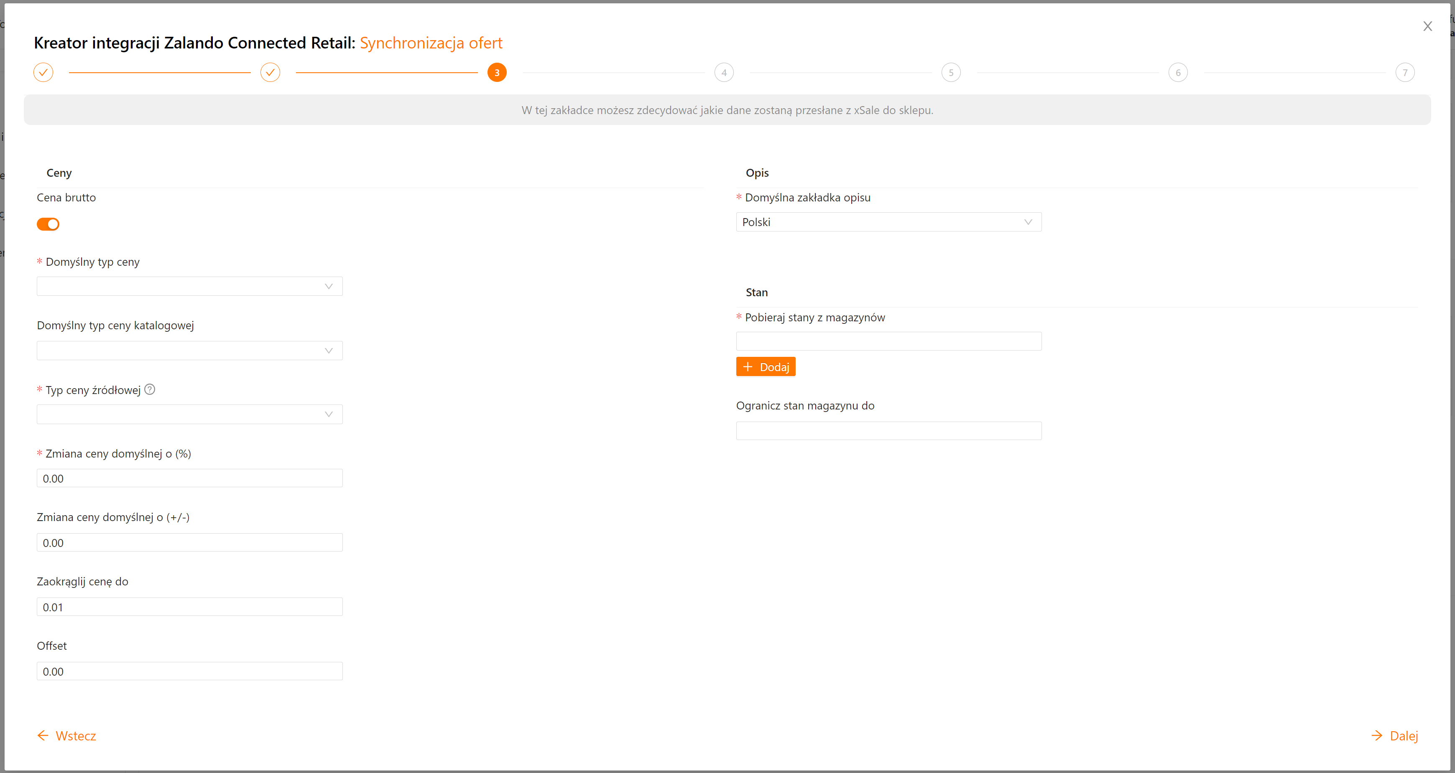
Task: Click help icon beside Typ ceny źródłowej
Action: pyautogui.click(x=150, y=389)
